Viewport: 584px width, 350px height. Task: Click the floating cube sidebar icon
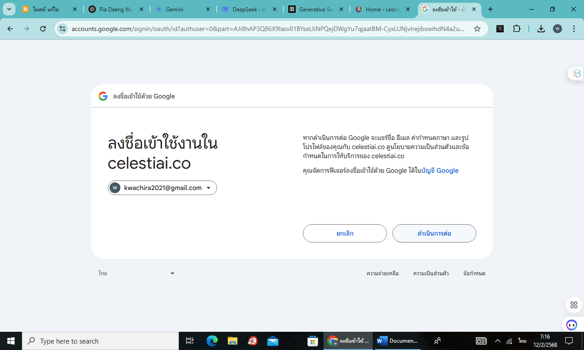click(577, 73)
